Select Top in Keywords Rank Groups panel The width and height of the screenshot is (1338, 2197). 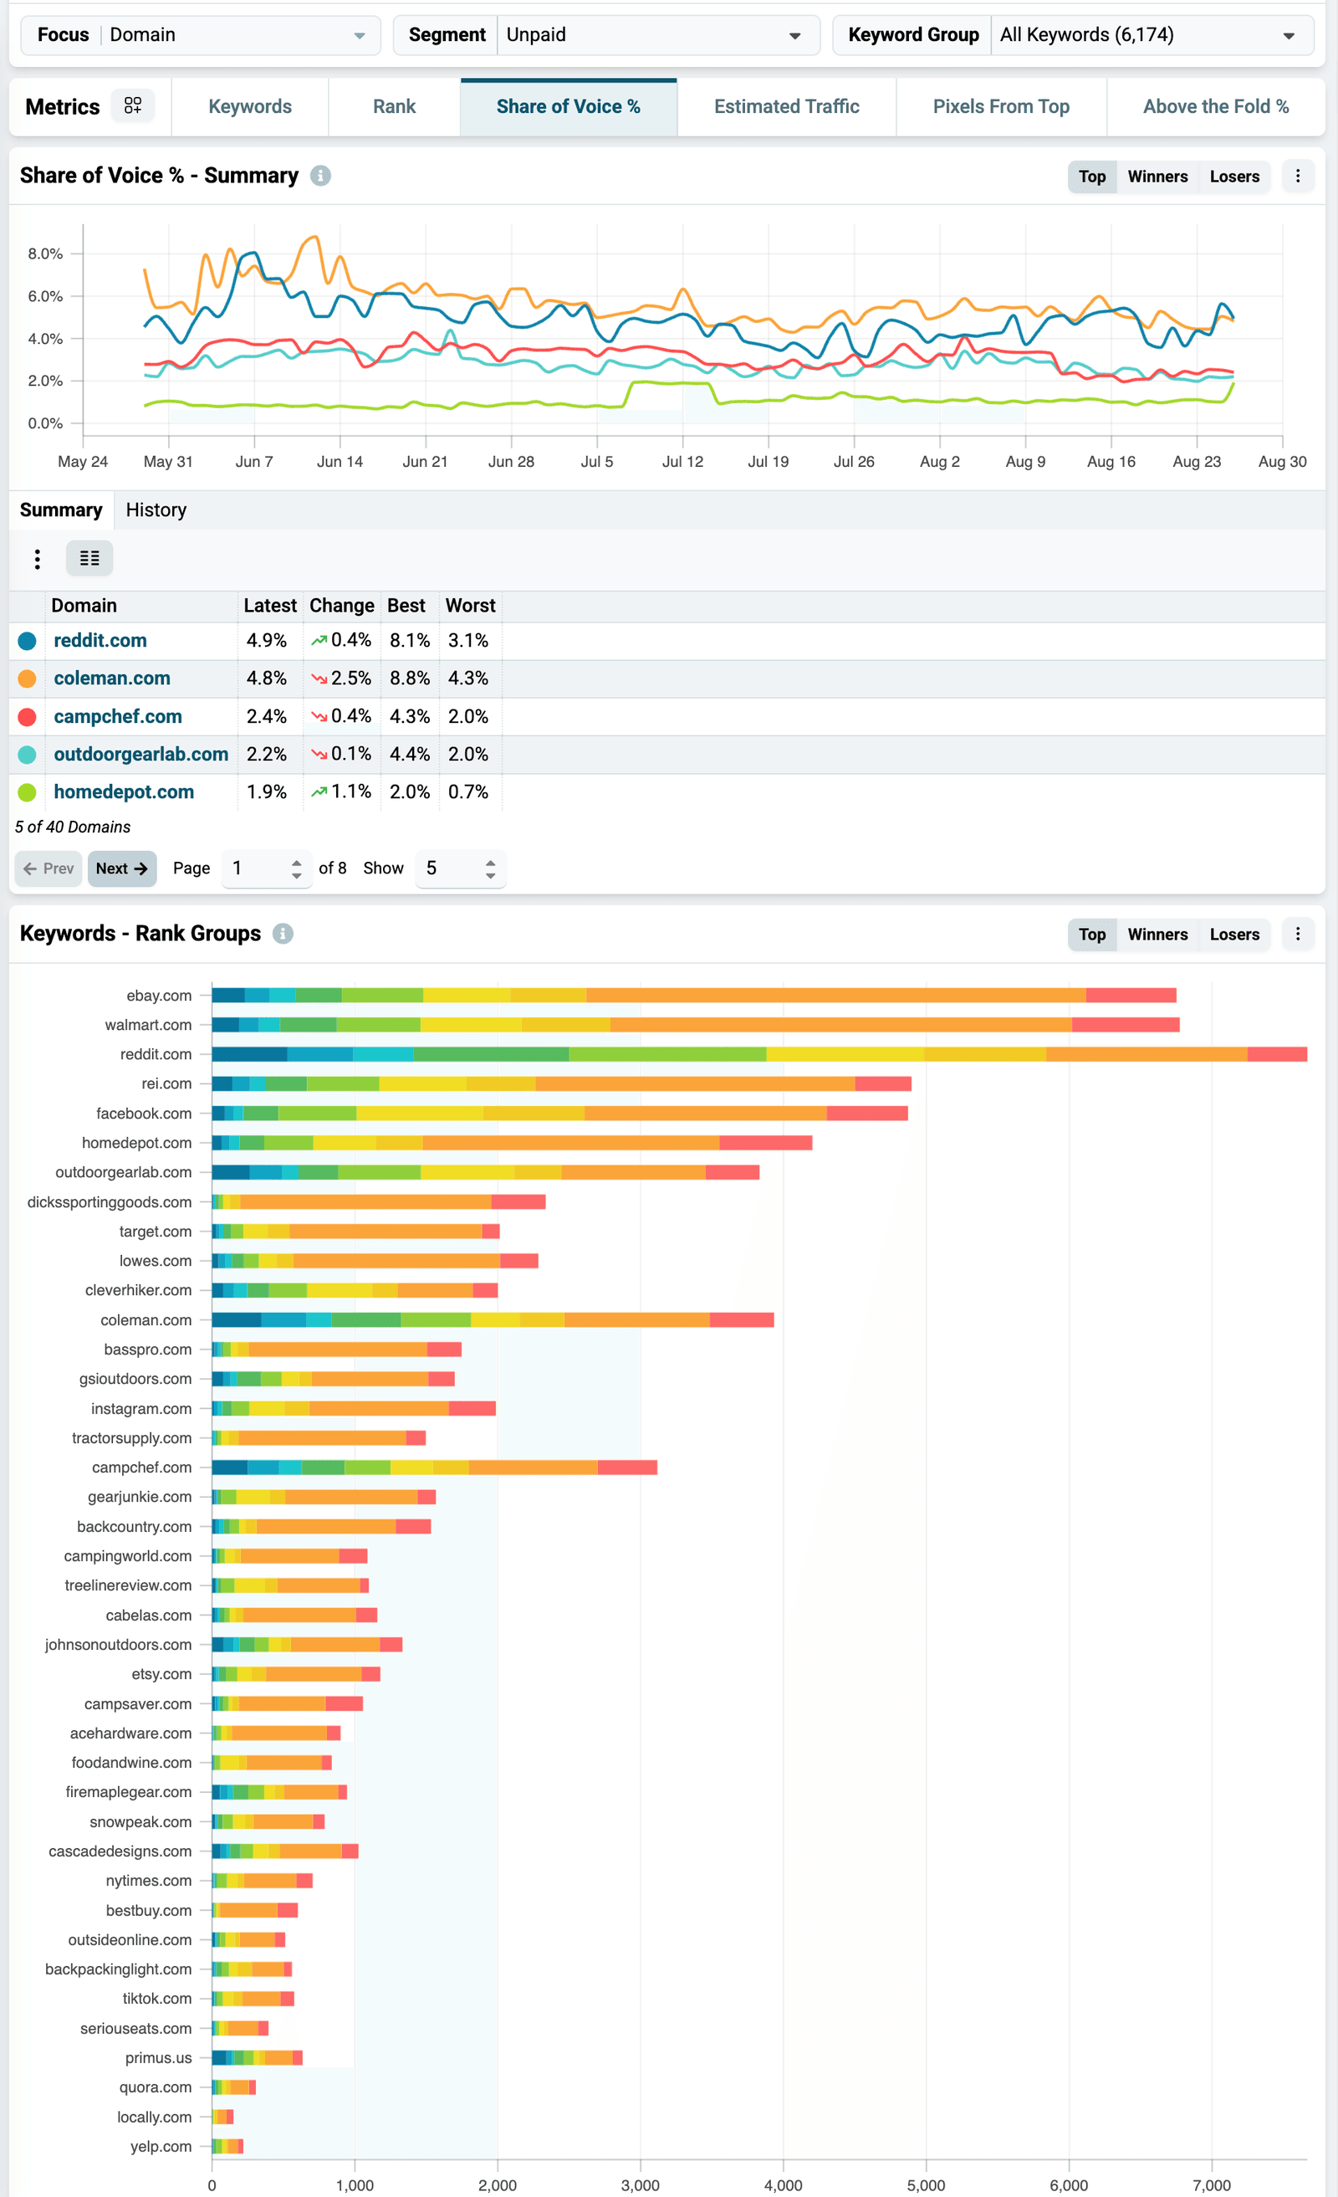pos(1092,935)
